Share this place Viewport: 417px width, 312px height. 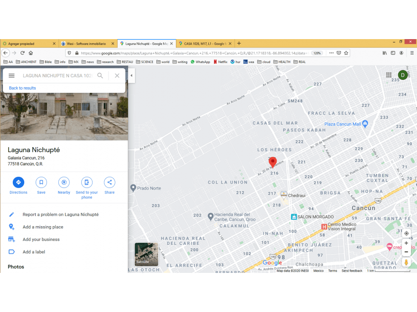coord(109,182)
